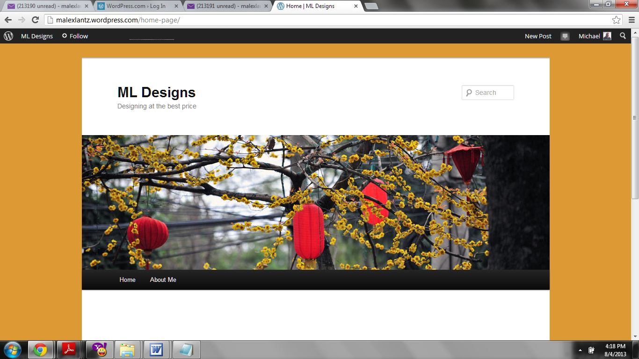Screen dimensions: 639x359
Task: Go back using browser back arrow
Action: tap(8, 20)
